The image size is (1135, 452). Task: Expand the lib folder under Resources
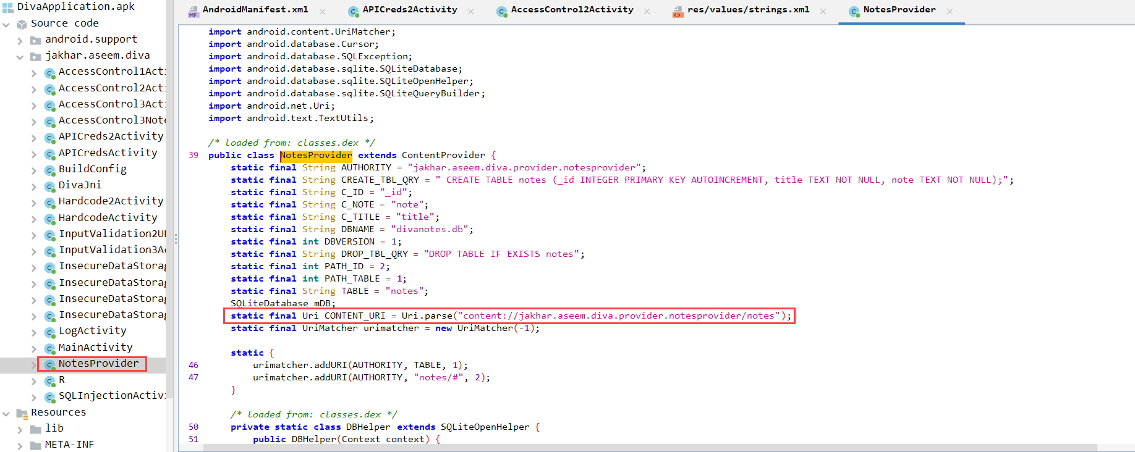[x=20, y=429]
